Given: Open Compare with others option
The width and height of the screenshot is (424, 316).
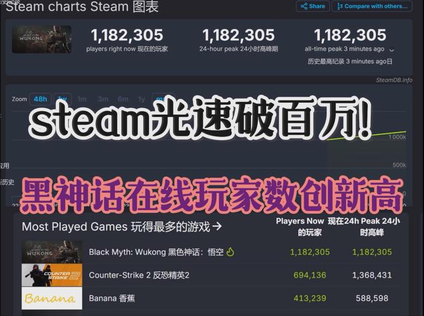Looking at the screenshot, I should (x=372, y=6).
